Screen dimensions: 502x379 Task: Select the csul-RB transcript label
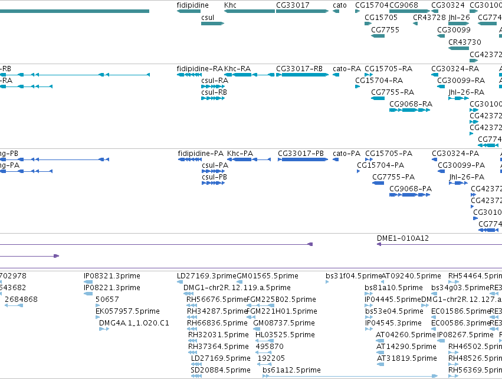214,92
